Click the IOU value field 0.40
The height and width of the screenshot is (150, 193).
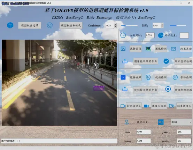[156, 25]
